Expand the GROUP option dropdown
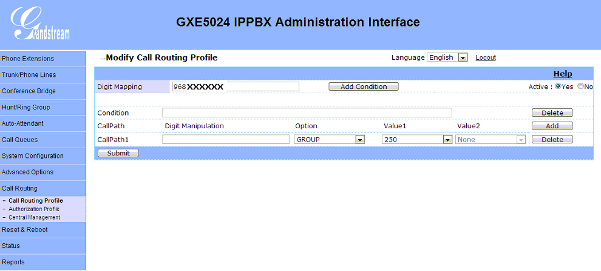 click(329, 140)
